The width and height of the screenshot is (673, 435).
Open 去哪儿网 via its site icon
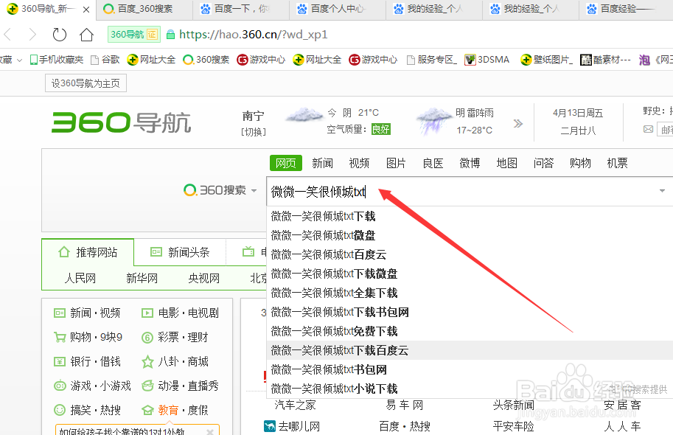(270, 425)
